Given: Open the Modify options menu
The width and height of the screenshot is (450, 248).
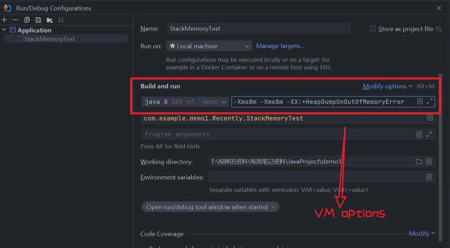Looking at the screenshot, I should (x=387, y=86).
